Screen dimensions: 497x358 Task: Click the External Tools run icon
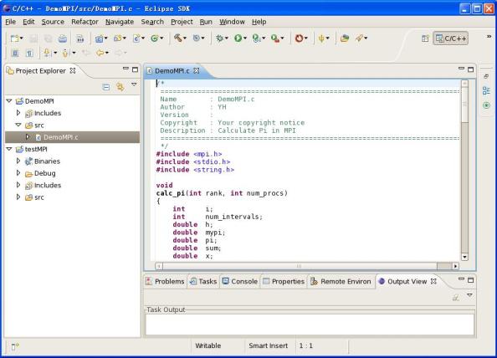click(x=275, y=38)
